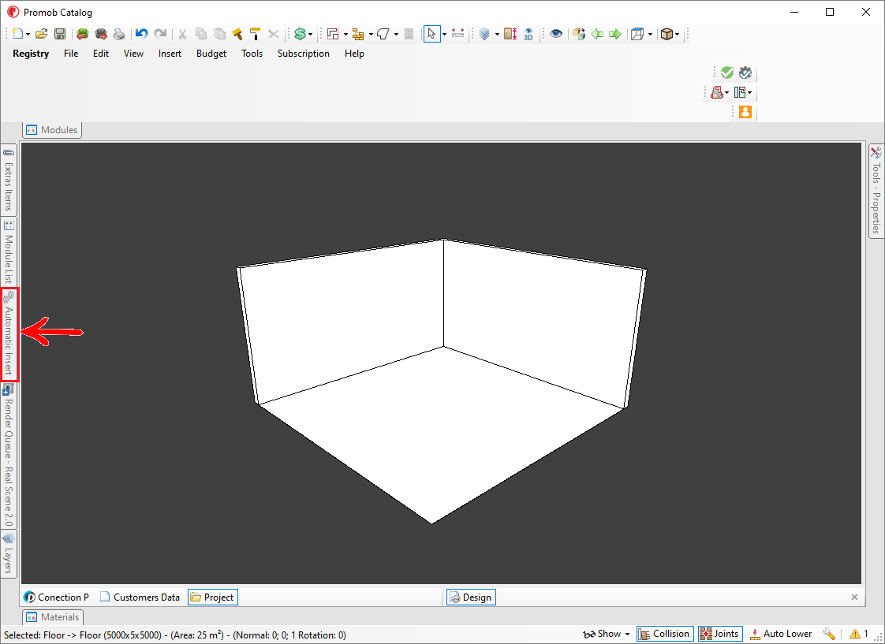Expand the layers icon dropdown arrow
Image resolution: width=885 pixels, height=644 pixels.
point(497,35)
